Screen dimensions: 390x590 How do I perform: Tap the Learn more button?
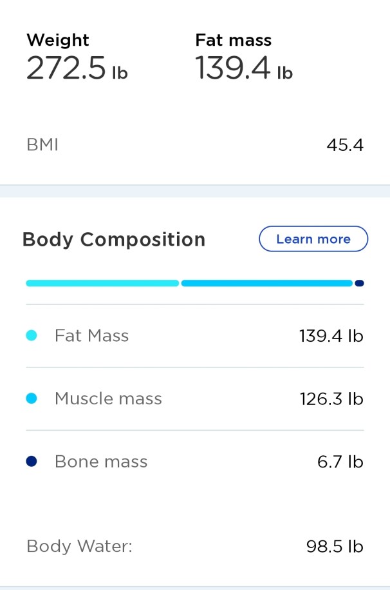tap(313, 239)
